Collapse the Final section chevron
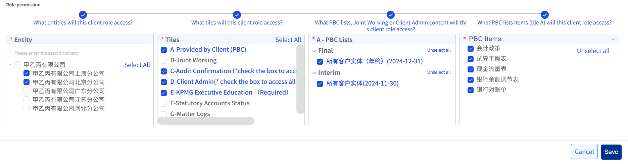Screen dimensions: 628x164 314,51
